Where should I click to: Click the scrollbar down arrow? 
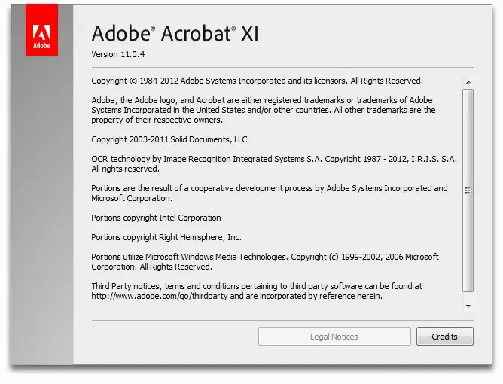468,306
